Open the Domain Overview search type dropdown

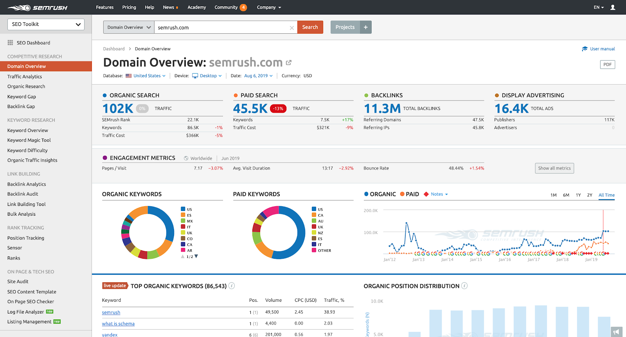tap(129, 27)
